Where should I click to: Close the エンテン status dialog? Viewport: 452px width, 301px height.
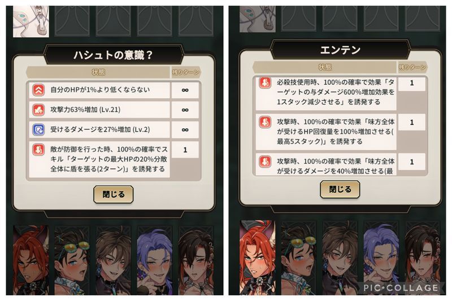pyautogui.click(x=340, y=190)
